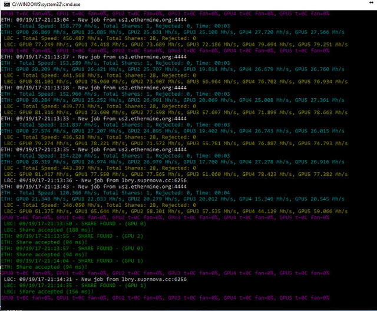Select LBC Total Speed 441.568 Mh/s line
This screenshot has height=311, width=377.
click(100, 76)
